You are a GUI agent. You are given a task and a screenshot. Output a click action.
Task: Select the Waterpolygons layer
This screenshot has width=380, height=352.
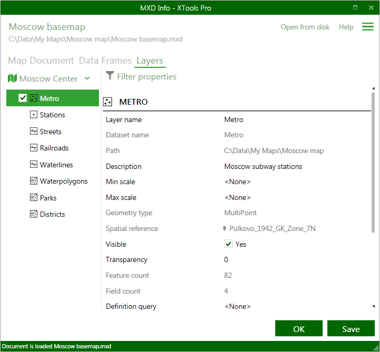(x=64, y=181)
